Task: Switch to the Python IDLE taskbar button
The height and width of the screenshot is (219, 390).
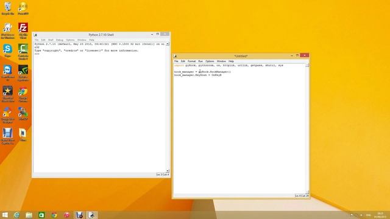Action: (x=92, y=215)
